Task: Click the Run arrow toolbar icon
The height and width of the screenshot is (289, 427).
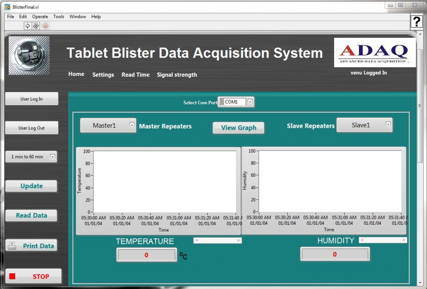Action: [x=28, y=26]
